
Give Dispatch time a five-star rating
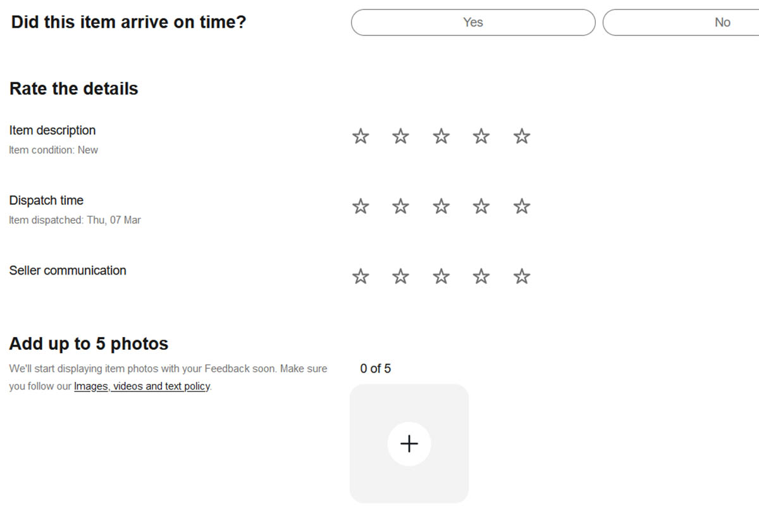click(521, 206)
